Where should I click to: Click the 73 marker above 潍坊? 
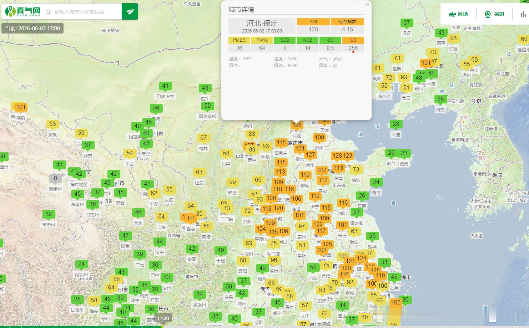coord(356,170)
